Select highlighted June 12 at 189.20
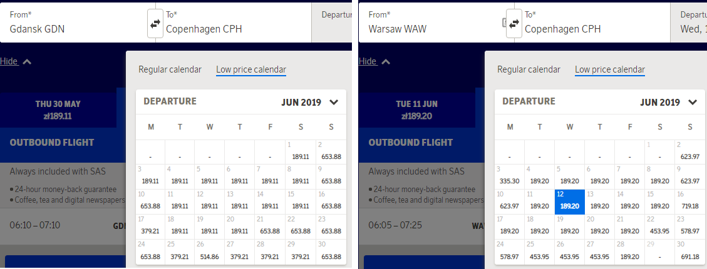This screenshot has height=269, width=707. (569, 202)
